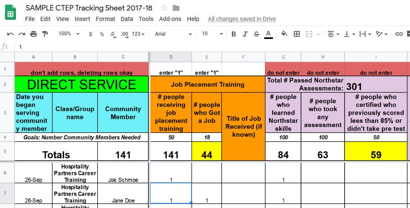The width and height of the screenshot is (410, 208).
Task: Select the Paint format roller tool
Action: pos(45,34)
